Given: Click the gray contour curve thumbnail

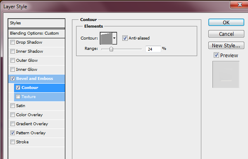Looking at the screenshot, I should click(x=106, y=38).
